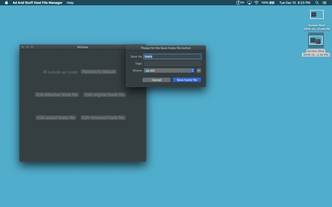This screenshot has height=207, width=332.
Task: Click Restore to default button
Action: (x=99, y=72)
